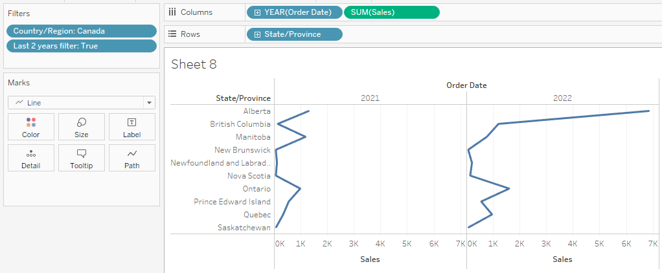662x273 pixels.
Task: Click the Country/Region: Canada filter pill
Action: point(81,31)
